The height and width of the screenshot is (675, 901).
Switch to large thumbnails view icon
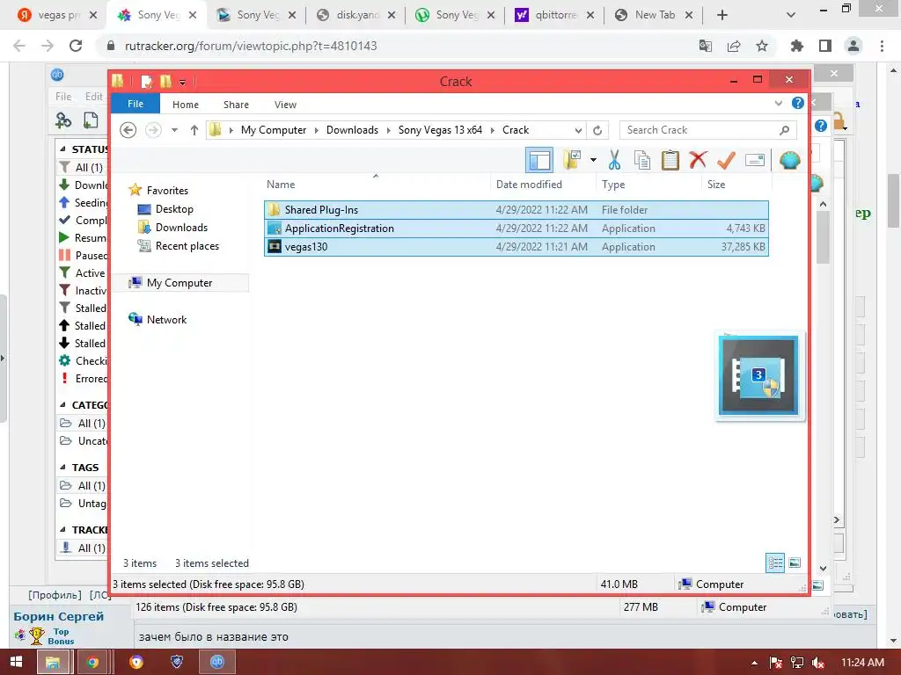[x=795, y=563]
